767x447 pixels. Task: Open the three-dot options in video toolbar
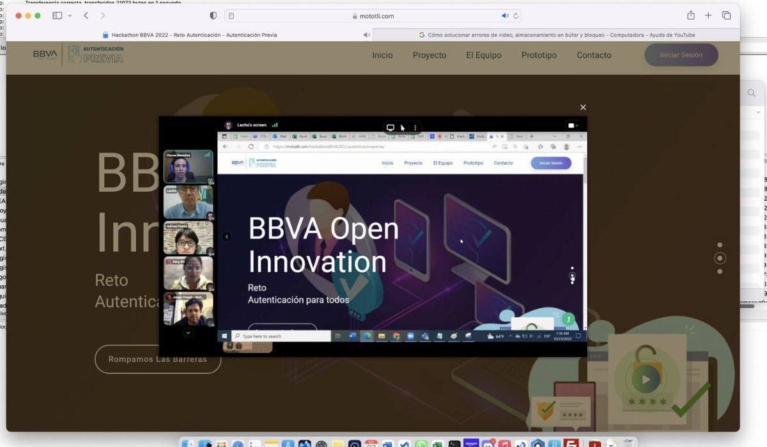pos(415,127)
